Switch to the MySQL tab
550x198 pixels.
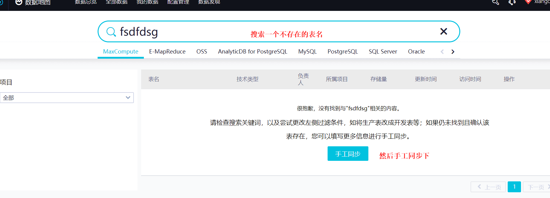point(307,51)
